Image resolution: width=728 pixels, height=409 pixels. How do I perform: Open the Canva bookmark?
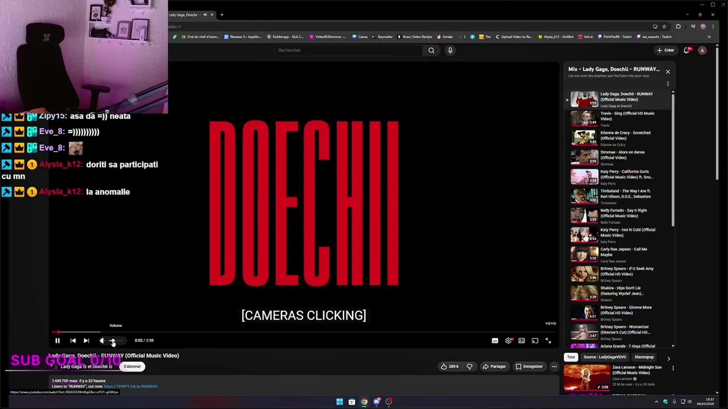360,37
